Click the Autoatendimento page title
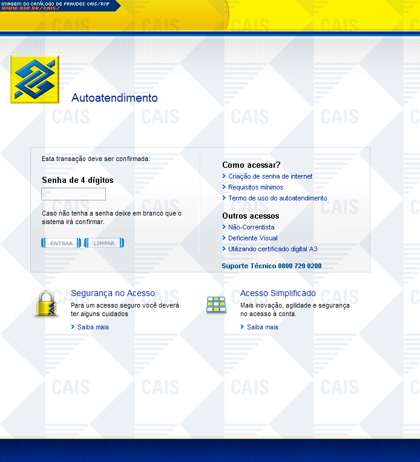 tap(114, 98)
